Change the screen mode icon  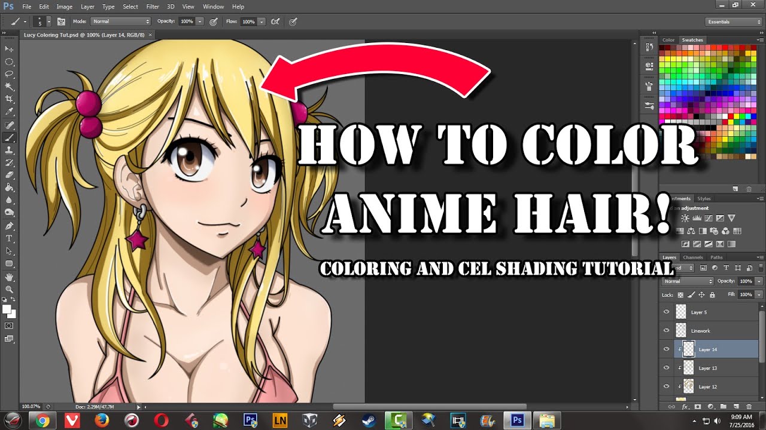[9, 339]
